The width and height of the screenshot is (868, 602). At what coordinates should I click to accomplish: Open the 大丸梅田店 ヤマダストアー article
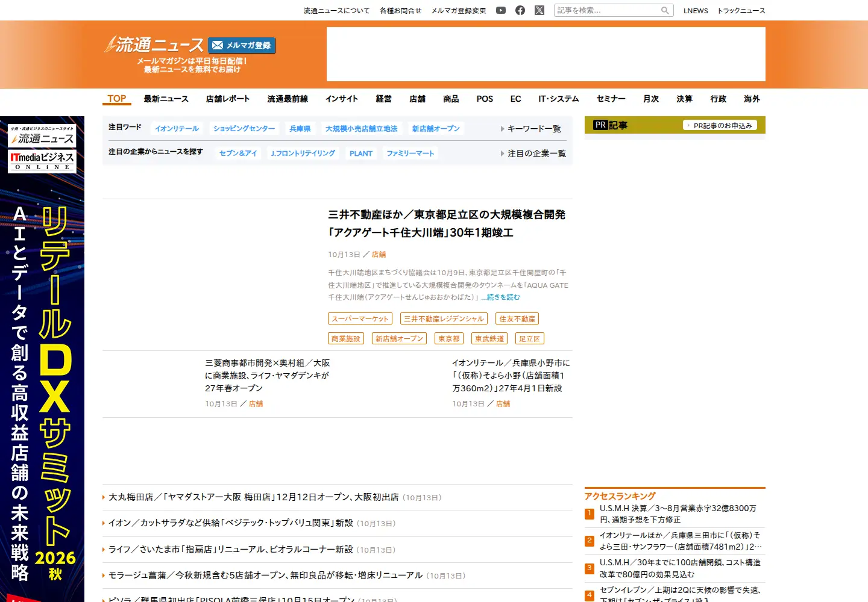point(254,497)
